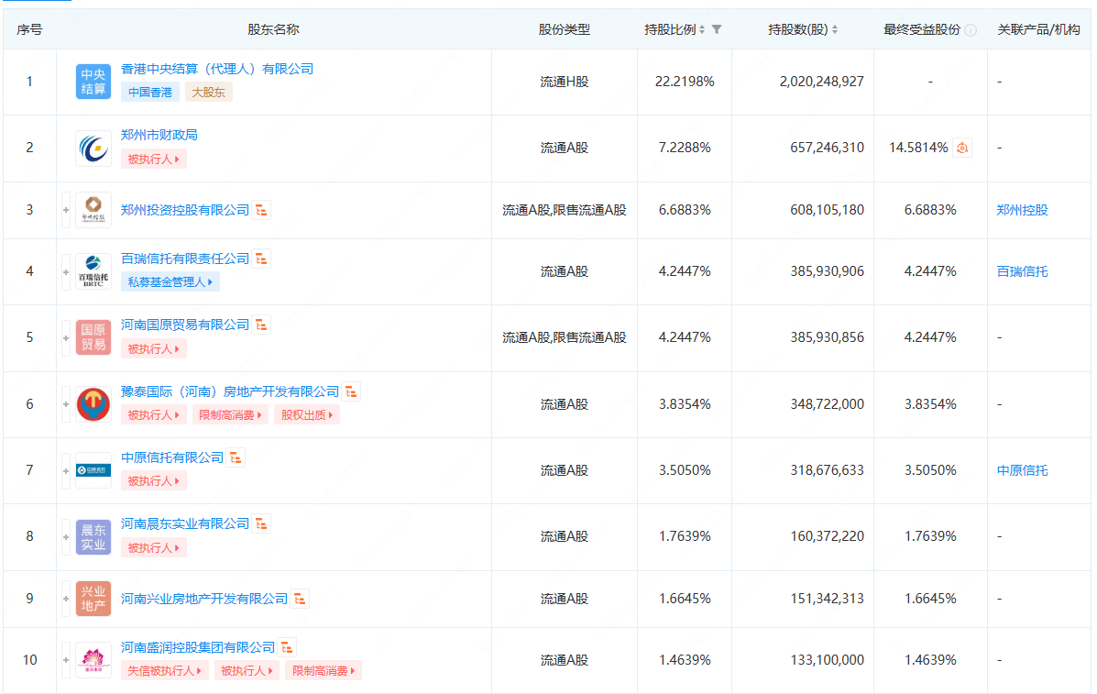Open 香港中央结算（代理人）有限公司 shareholder link
Viewport: 1097px width, 694px height.
click(x=217, y=69)
